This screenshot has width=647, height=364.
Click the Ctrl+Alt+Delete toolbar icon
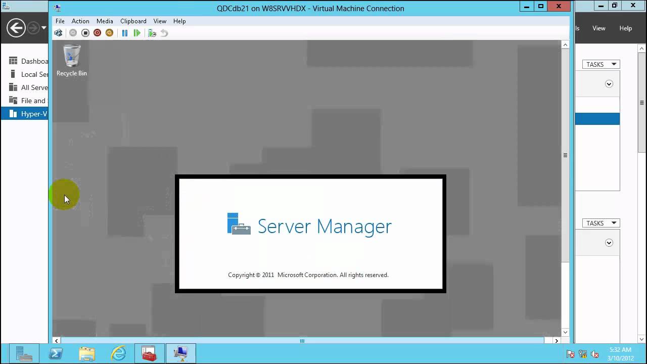click(x=58, y=33)
